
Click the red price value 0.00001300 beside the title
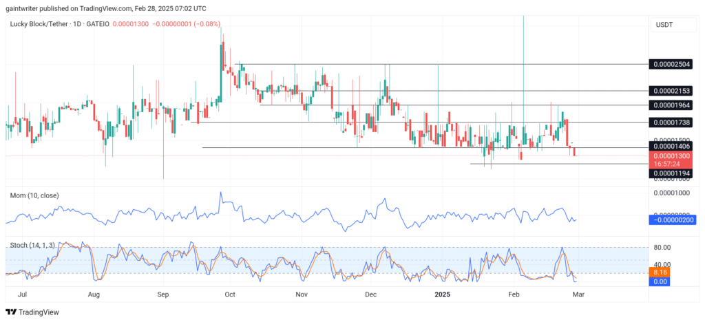(131, 24)
